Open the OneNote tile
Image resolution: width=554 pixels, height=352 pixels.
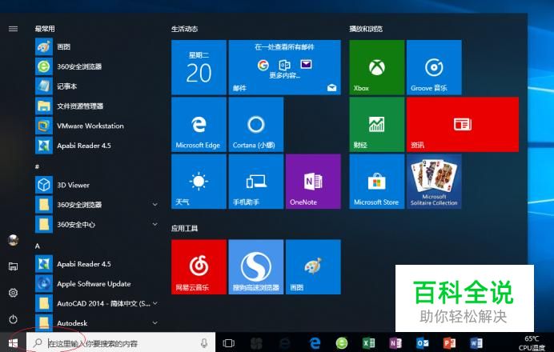tap(313, 182)
